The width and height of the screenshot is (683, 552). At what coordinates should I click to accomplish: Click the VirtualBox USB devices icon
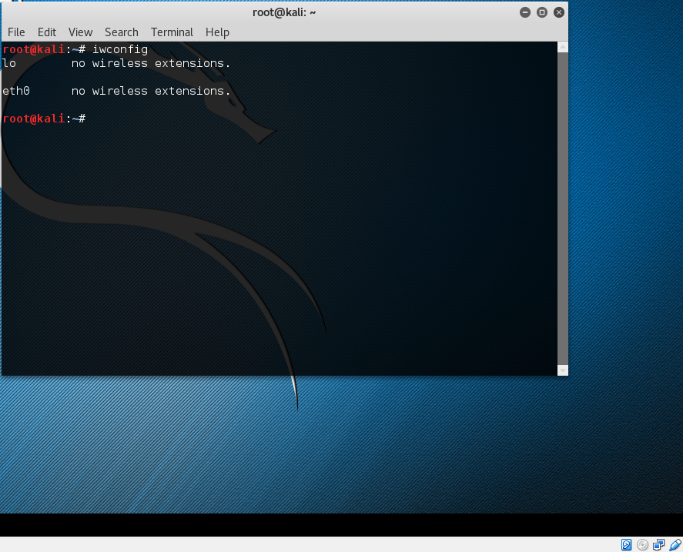pyautogui.click(x=675, y=544)
